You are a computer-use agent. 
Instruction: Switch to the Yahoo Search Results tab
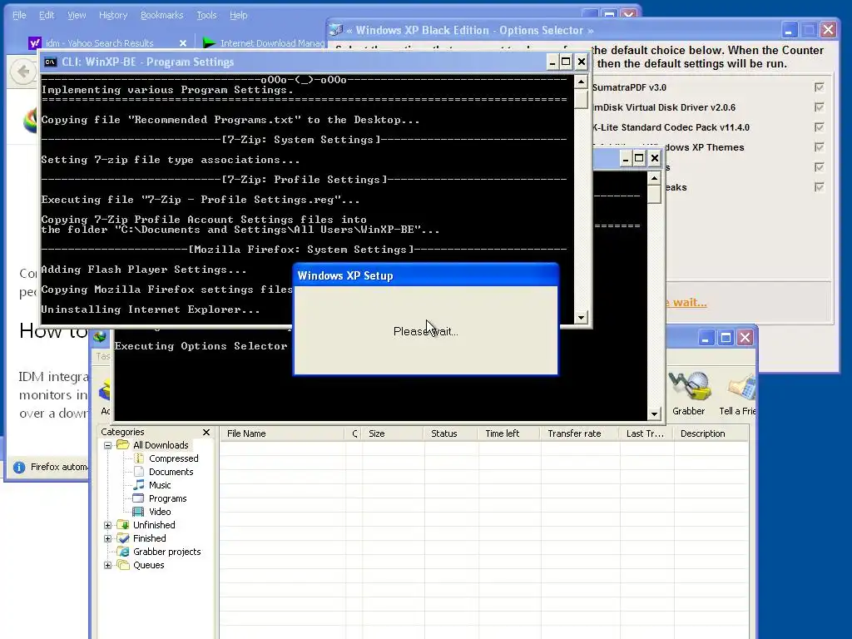click(109, 43)
